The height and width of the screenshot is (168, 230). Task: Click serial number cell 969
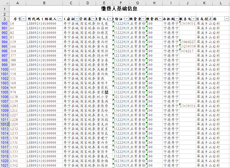[18, 88]
